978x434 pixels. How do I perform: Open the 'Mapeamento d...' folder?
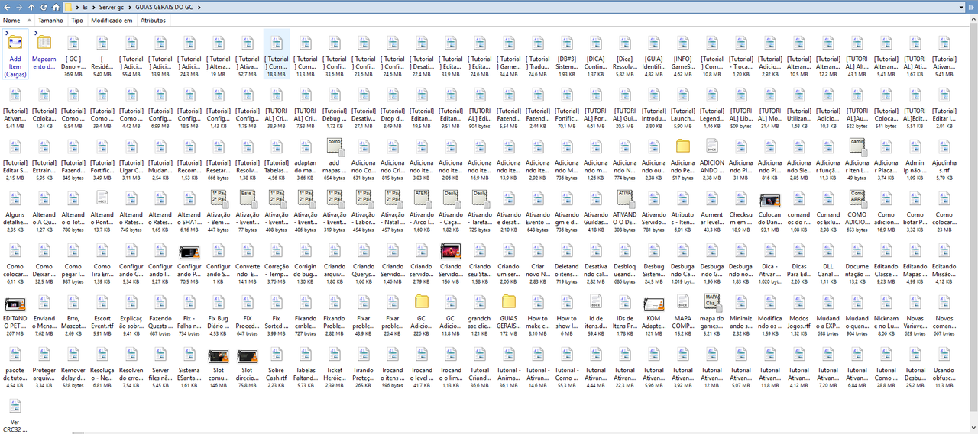44,53
